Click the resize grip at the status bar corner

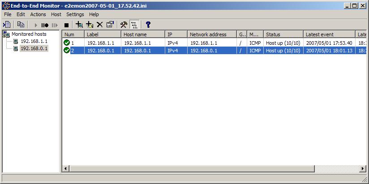coord(365,179)
